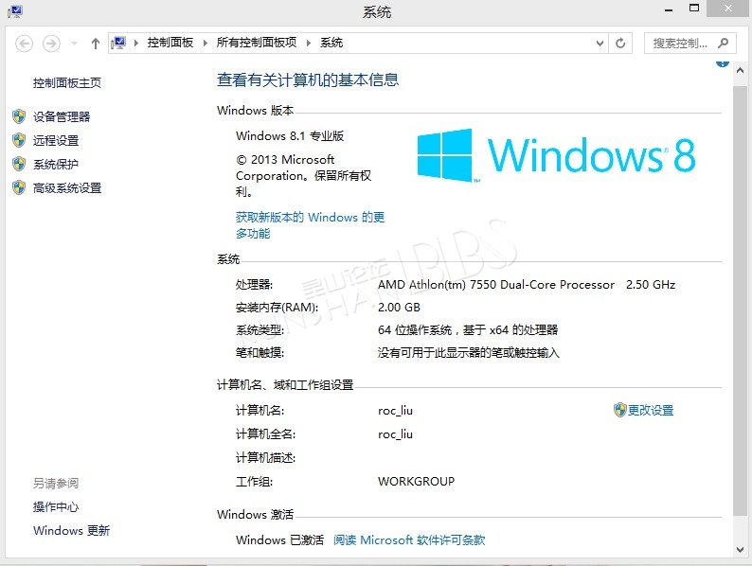752x566 pixels.
Task: Maximize the 系统 window
Action: point(694,9)
